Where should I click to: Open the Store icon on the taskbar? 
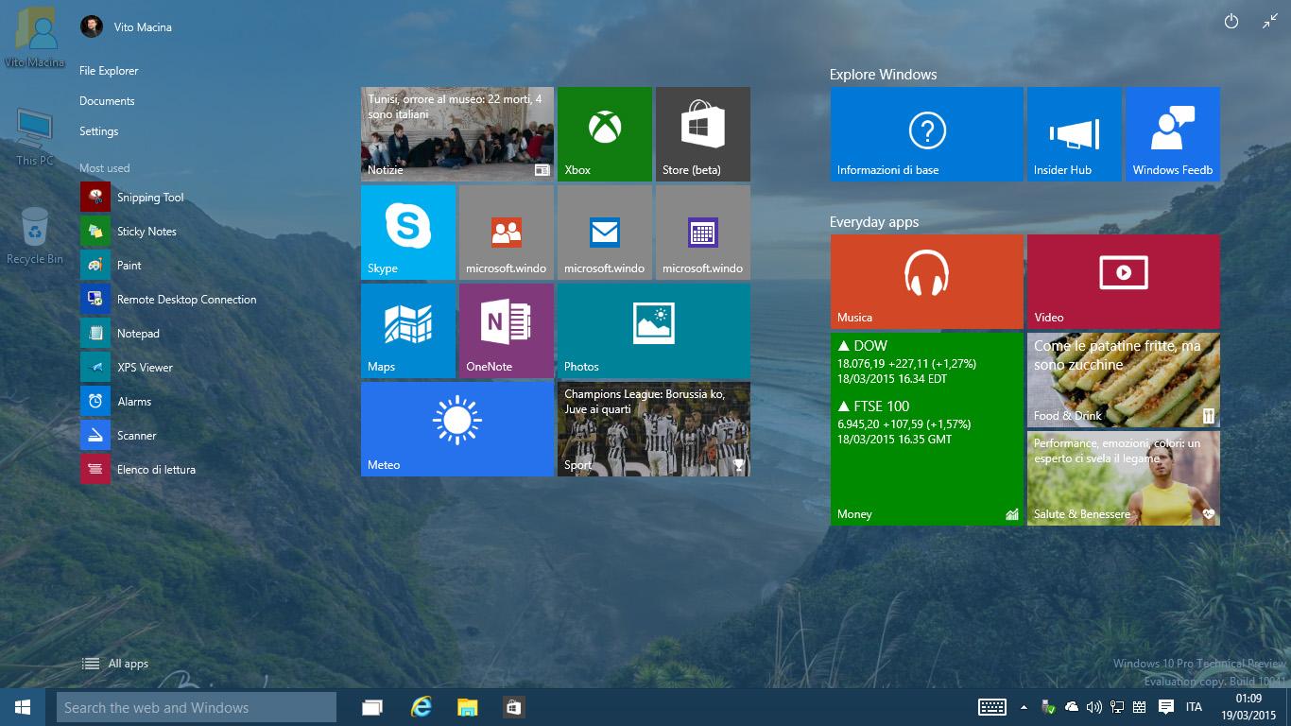tap(513, 707)
